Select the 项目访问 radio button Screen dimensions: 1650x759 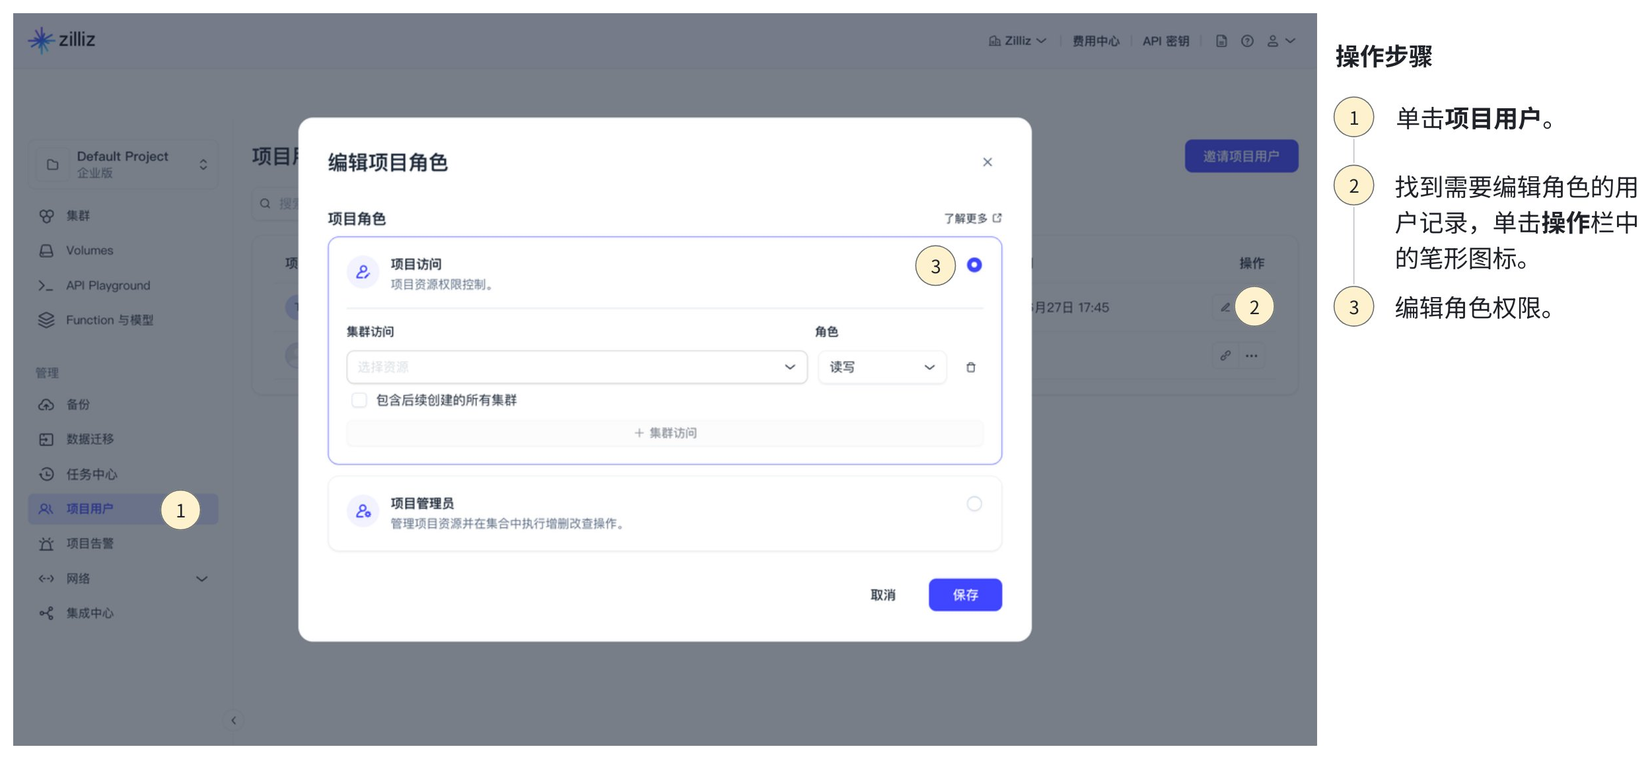[974, 265]
